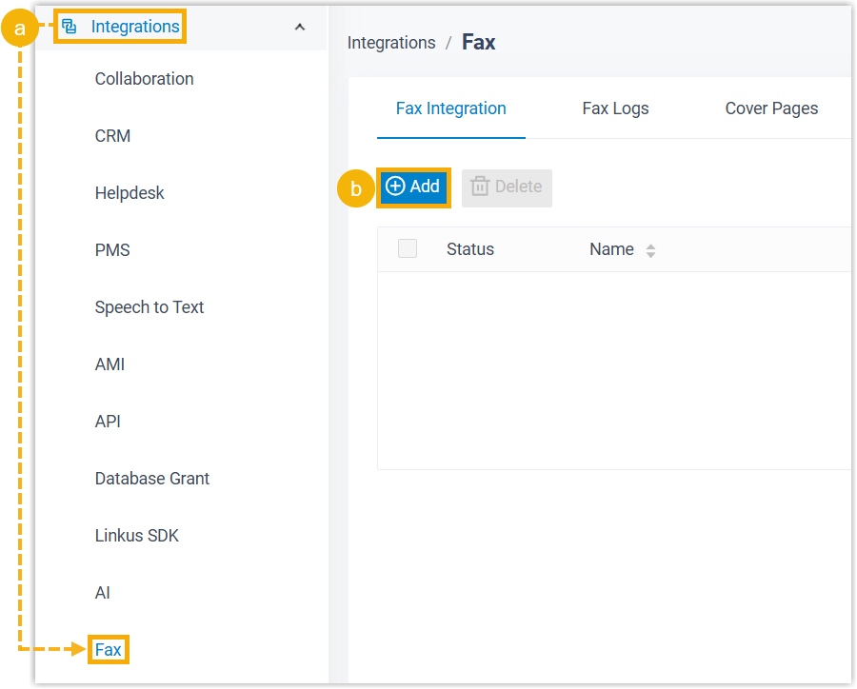Open the Cover Pages tab
Screen dimensions: 857x689
(771, 108)
